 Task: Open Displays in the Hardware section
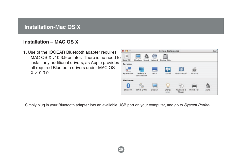[155, 87]
